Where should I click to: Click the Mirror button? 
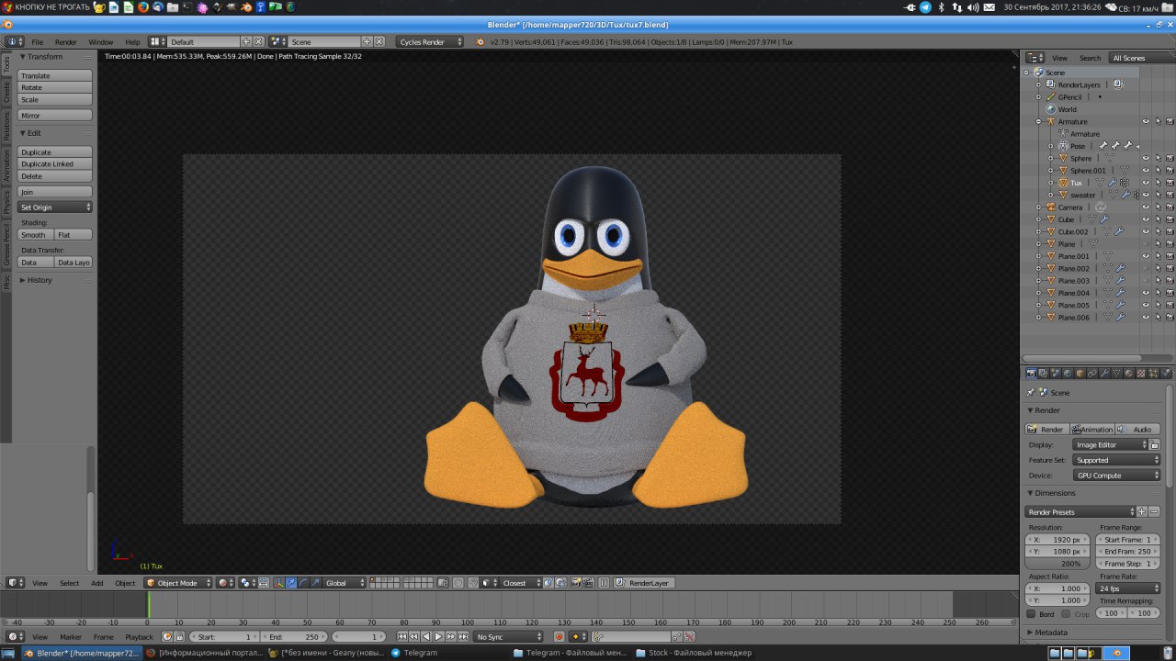coord(55,116)
